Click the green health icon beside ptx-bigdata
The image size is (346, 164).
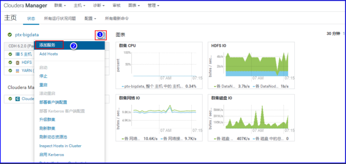(10, 35)
